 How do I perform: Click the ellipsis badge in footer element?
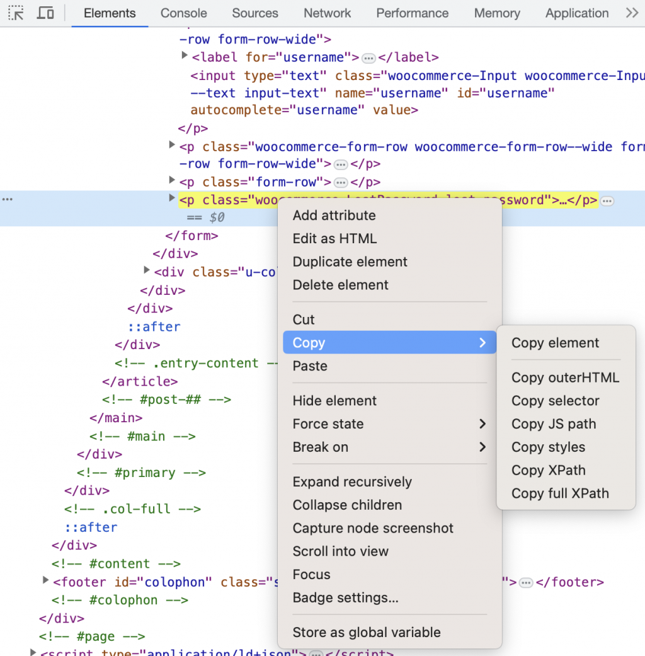click(526, 583)
